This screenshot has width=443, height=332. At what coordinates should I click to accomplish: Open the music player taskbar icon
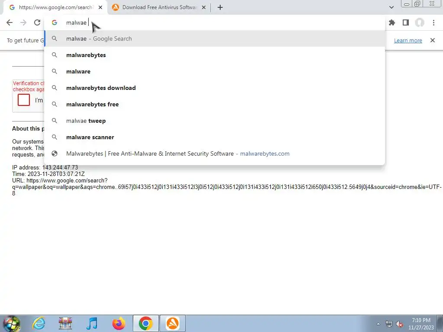(92, 323)
